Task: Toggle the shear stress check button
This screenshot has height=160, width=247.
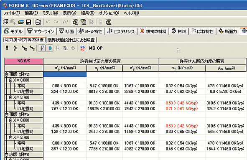Action: pyautogui.click(x=49, y=48)
